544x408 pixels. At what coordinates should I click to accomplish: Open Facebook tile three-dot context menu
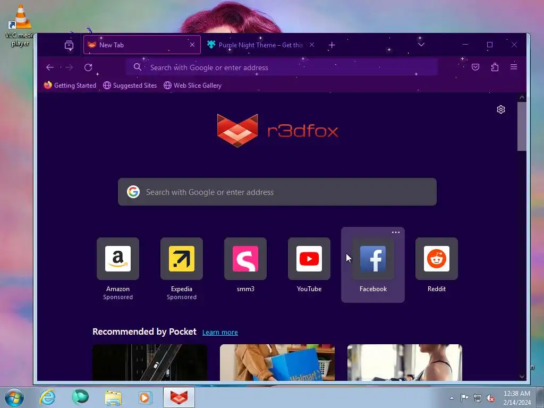coord(395,233)
